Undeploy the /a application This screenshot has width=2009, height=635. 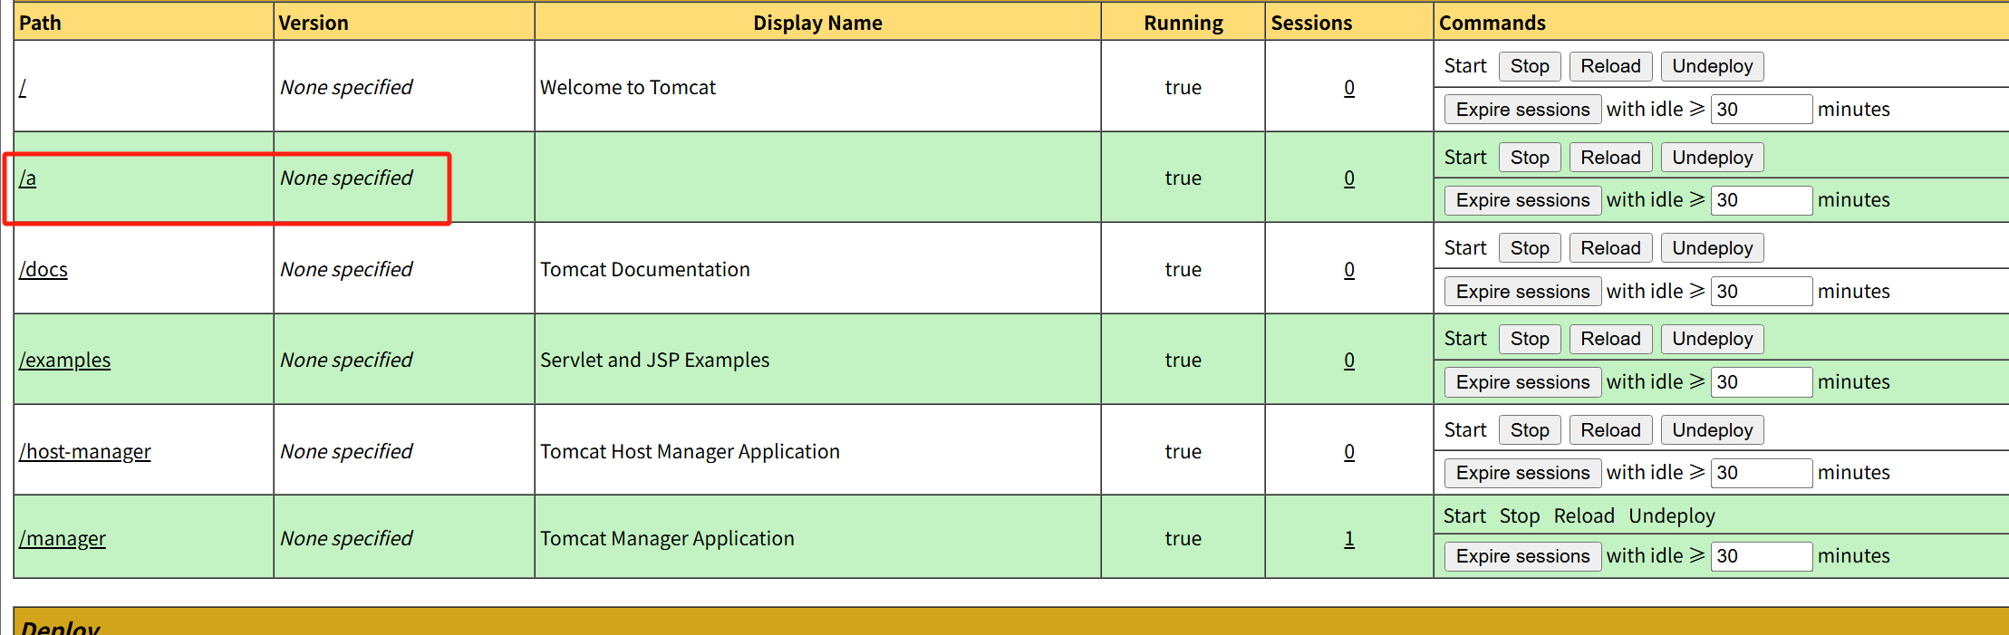pos(1712,158)
